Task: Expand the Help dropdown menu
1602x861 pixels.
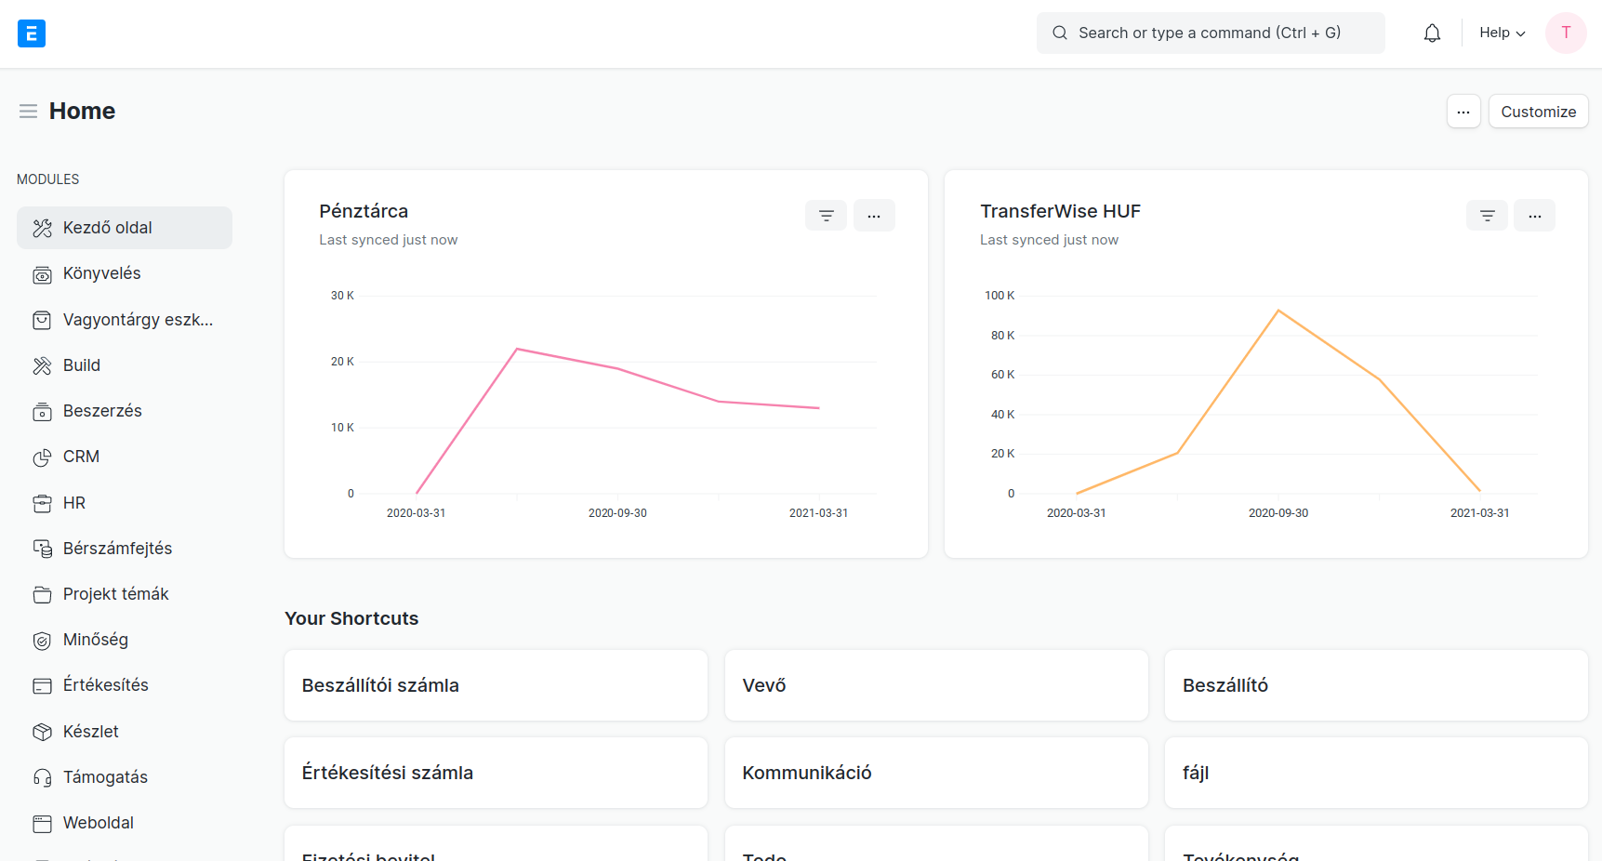Action: tap(1502, 33)
